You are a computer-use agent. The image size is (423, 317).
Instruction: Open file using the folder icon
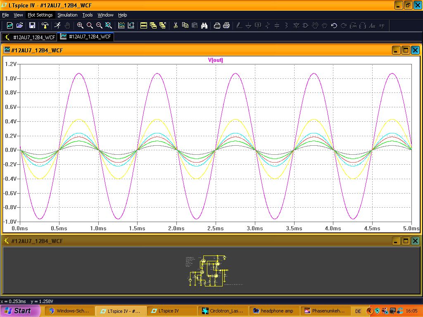tap(19, 26)
